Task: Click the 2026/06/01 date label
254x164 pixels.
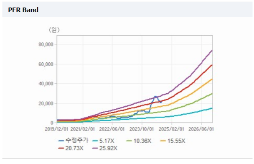Action: [201, 129]
